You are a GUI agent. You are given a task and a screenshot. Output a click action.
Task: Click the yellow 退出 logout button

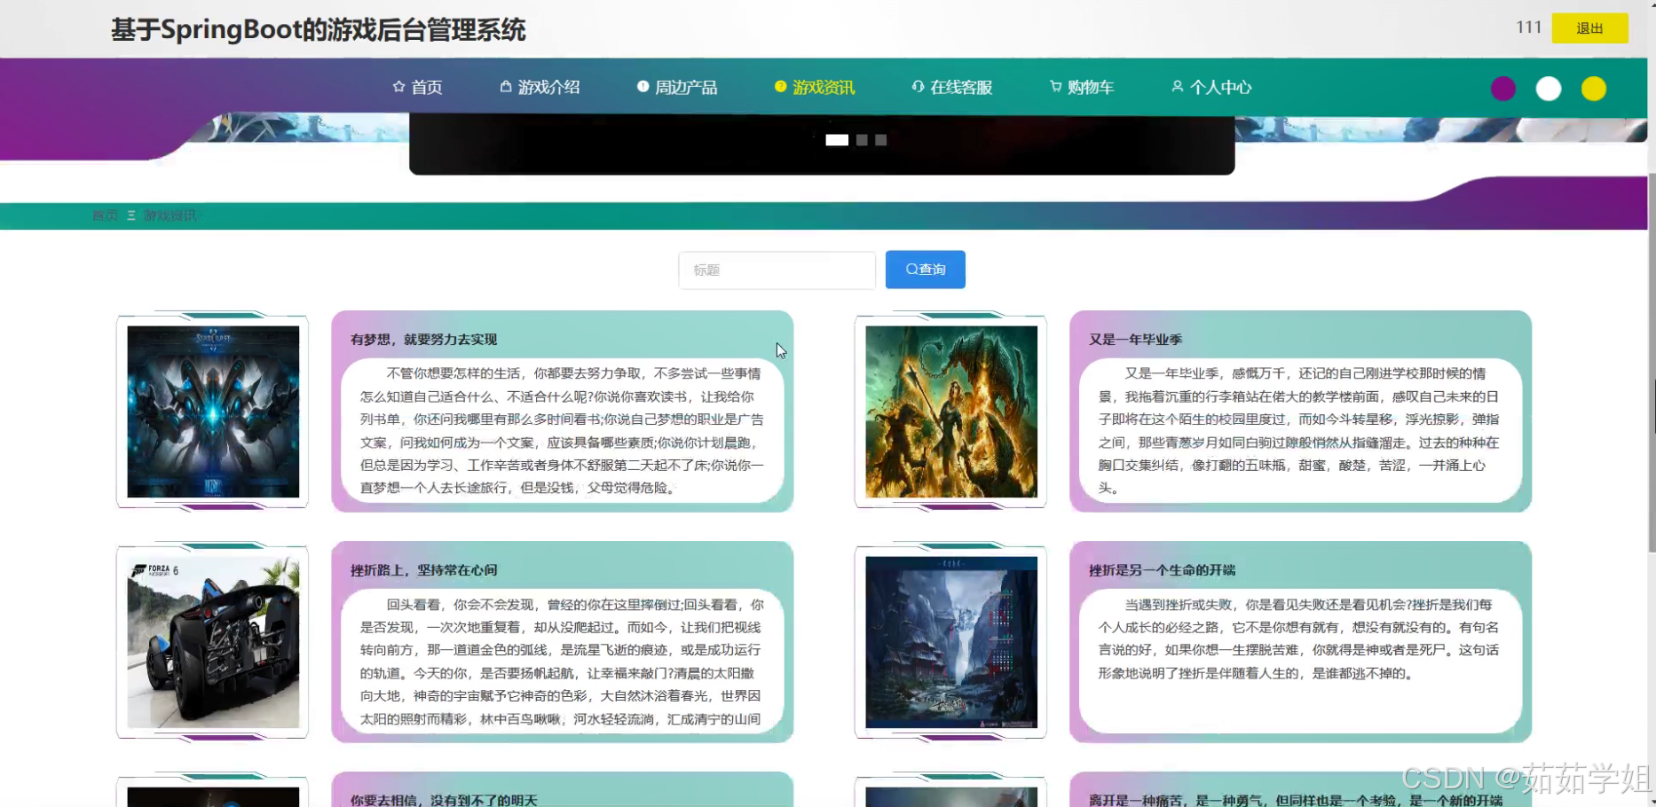[x=1589, y=28]
